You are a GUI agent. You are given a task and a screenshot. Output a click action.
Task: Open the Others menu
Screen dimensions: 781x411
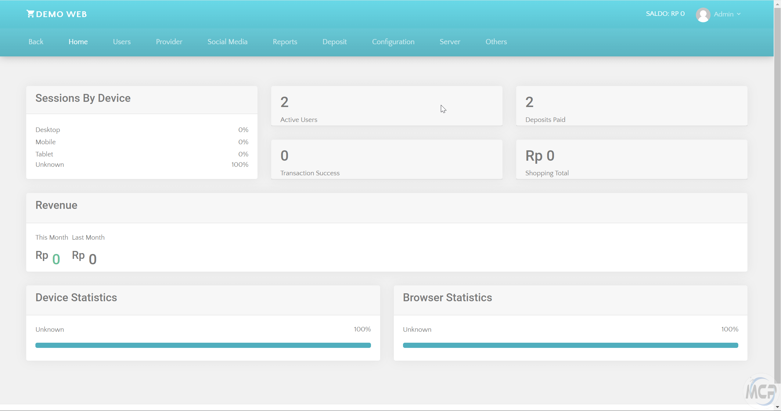point(496,42)
